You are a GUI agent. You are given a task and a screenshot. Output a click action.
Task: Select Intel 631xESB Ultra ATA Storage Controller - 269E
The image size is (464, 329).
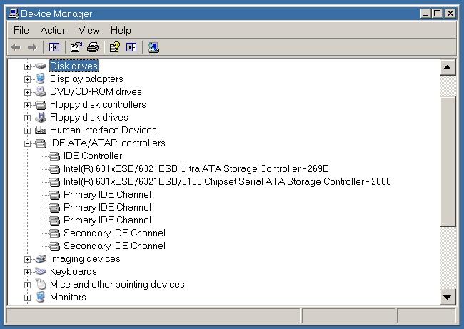[196, 168]
